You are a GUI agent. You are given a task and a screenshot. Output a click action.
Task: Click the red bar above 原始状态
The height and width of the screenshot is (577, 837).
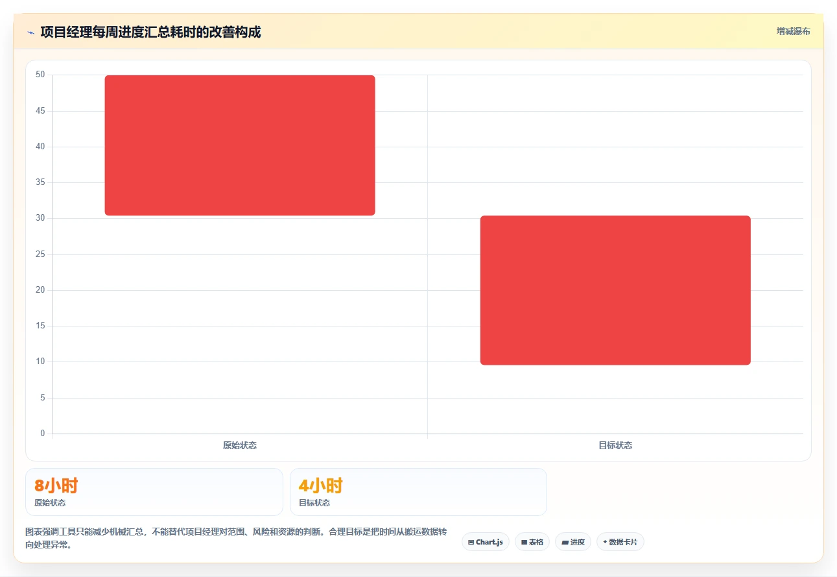coord(240,145)
